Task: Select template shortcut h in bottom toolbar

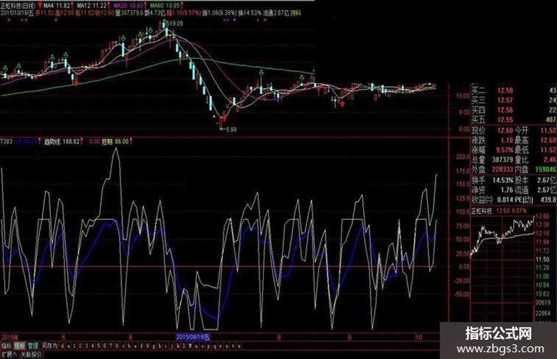Action: pyautogui.click(x=160, y=346)
